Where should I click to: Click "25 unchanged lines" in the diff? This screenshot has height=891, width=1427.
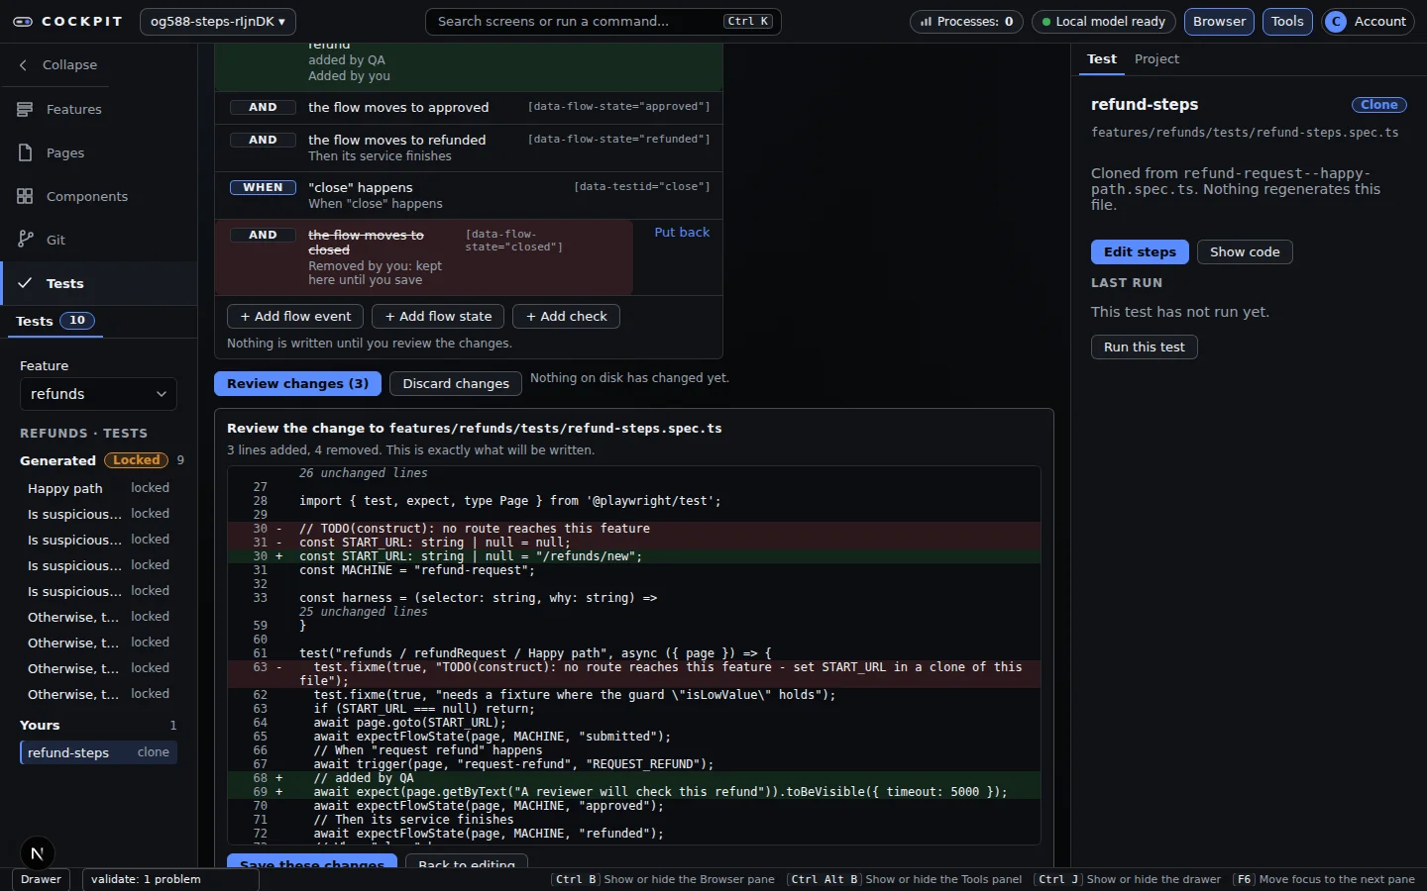pos(363,612)
